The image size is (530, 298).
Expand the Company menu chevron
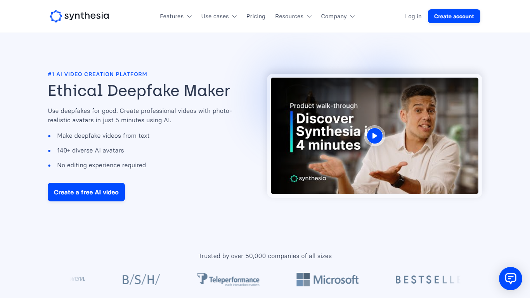[x=352, y=16]
